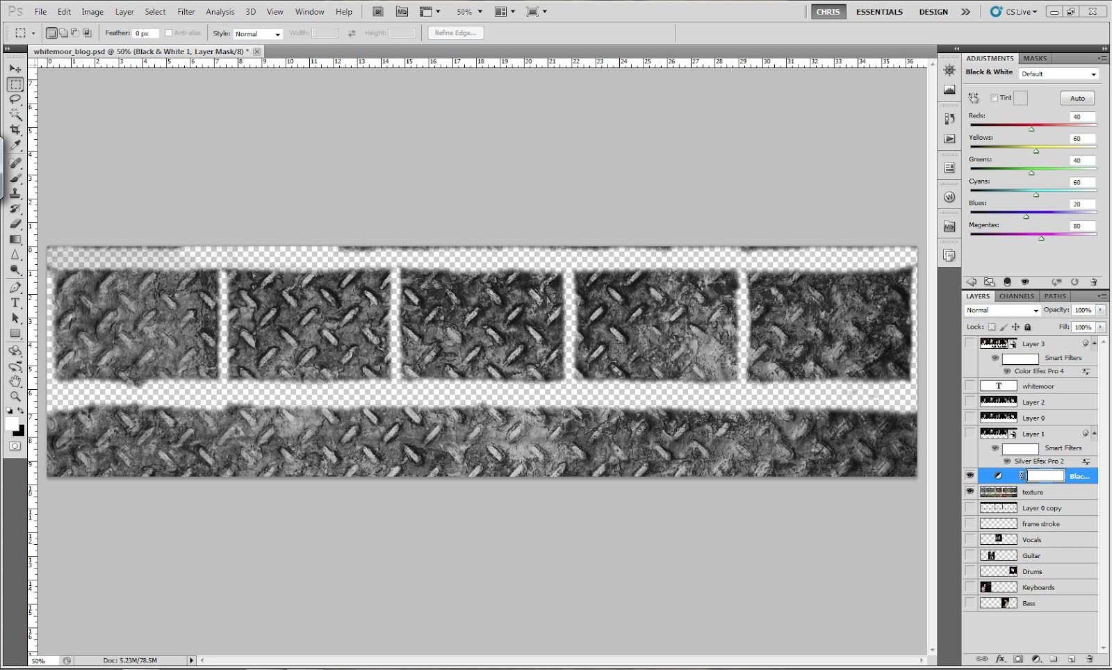Viewport: 1112px width, 670px height.
Task: Switch to the Channels tab
Action: tap(1016, 295)
